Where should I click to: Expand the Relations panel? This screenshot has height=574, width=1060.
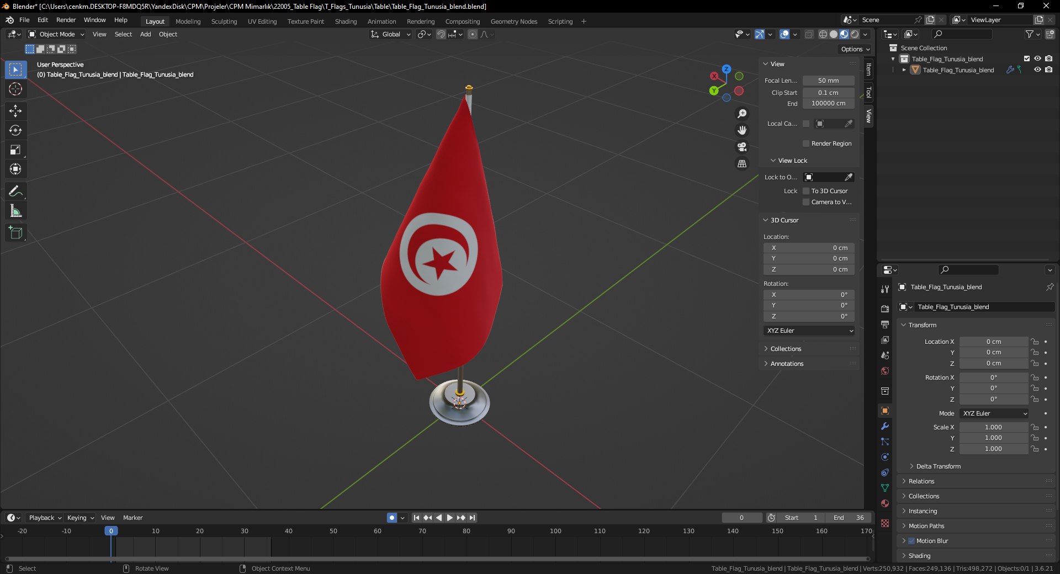coord(921,481)
